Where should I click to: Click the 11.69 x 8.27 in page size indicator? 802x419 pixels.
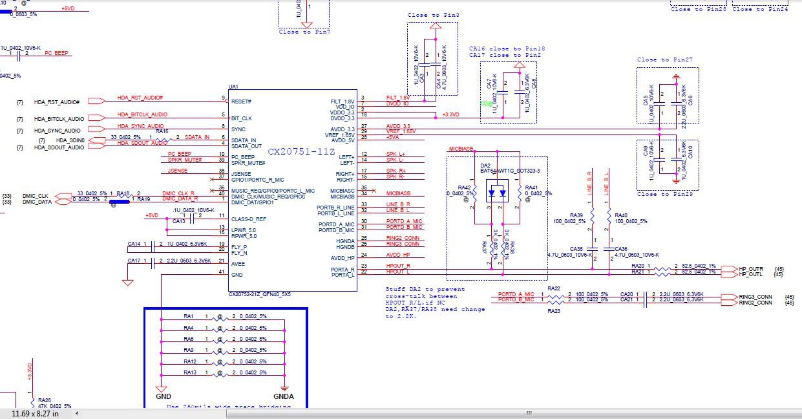[x=36, y=413]
